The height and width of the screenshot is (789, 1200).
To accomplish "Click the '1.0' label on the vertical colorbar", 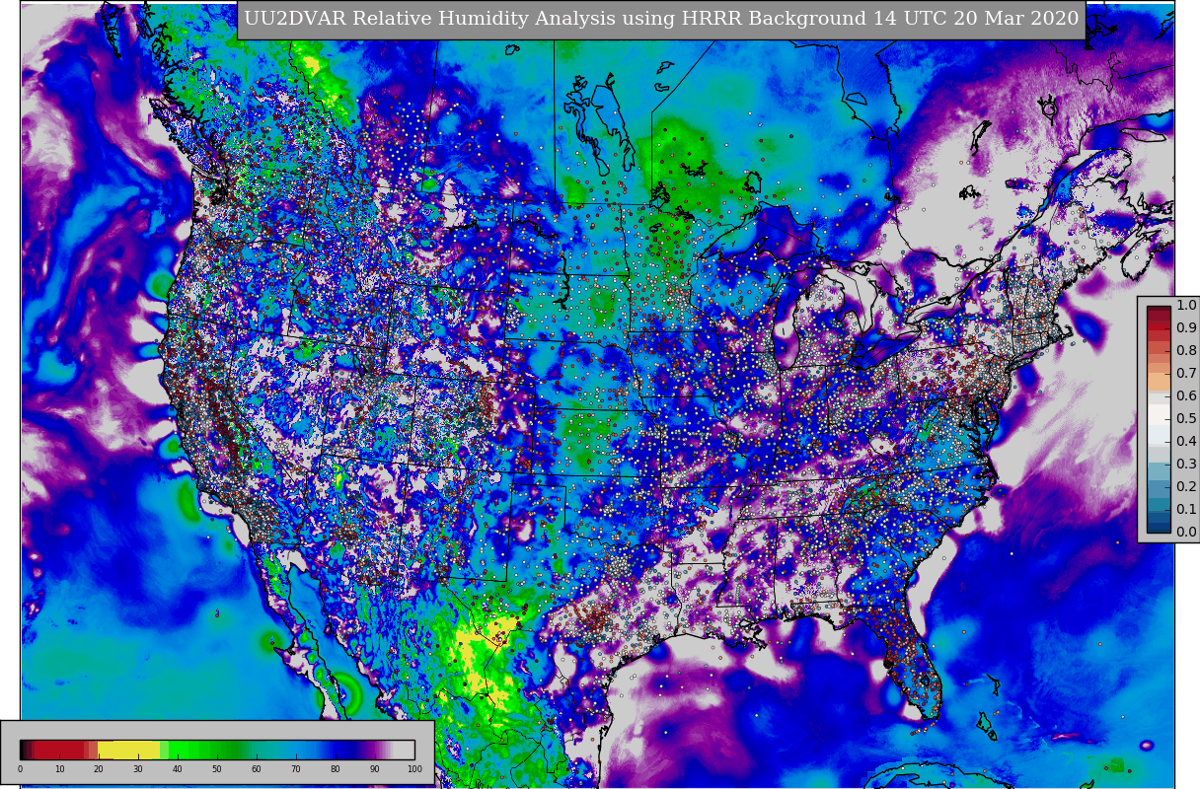I will 1186,306.
